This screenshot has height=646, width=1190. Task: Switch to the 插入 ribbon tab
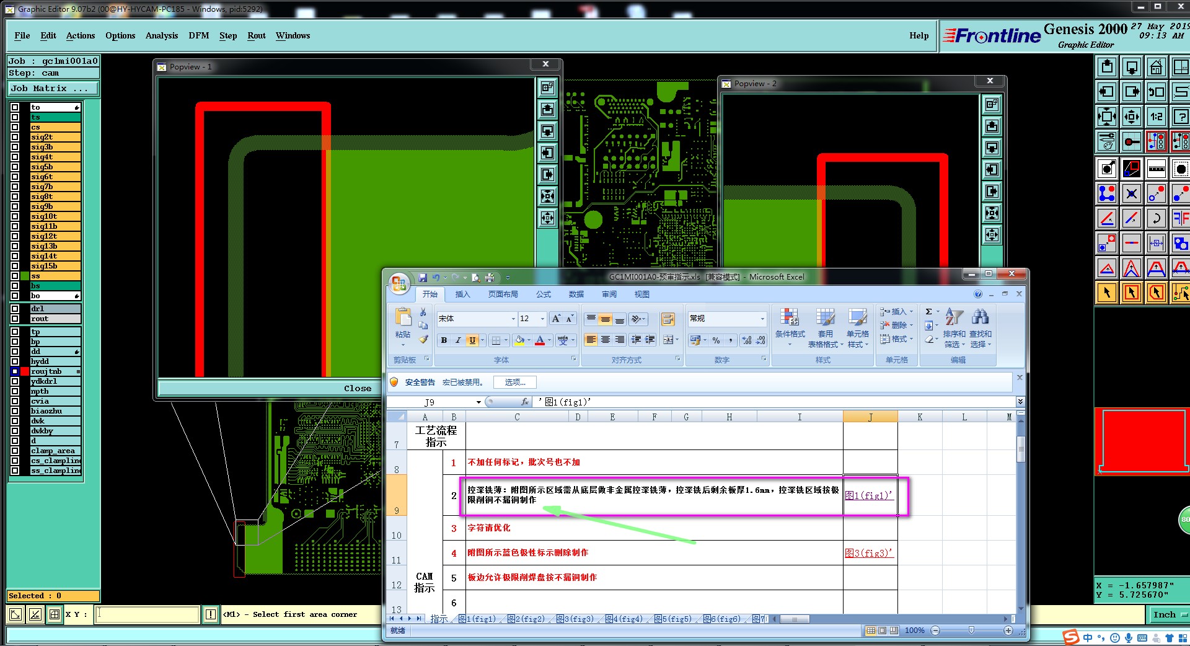[462, 294]
